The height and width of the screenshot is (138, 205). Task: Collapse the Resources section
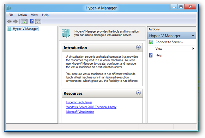click(138, 93)
